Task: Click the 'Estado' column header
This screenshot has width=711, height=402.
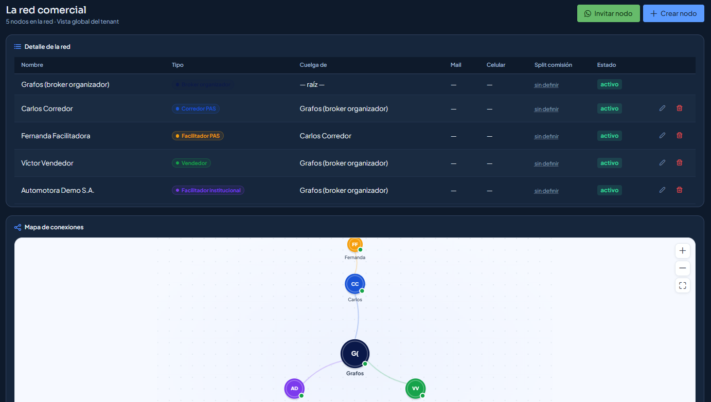Action: 607,65
